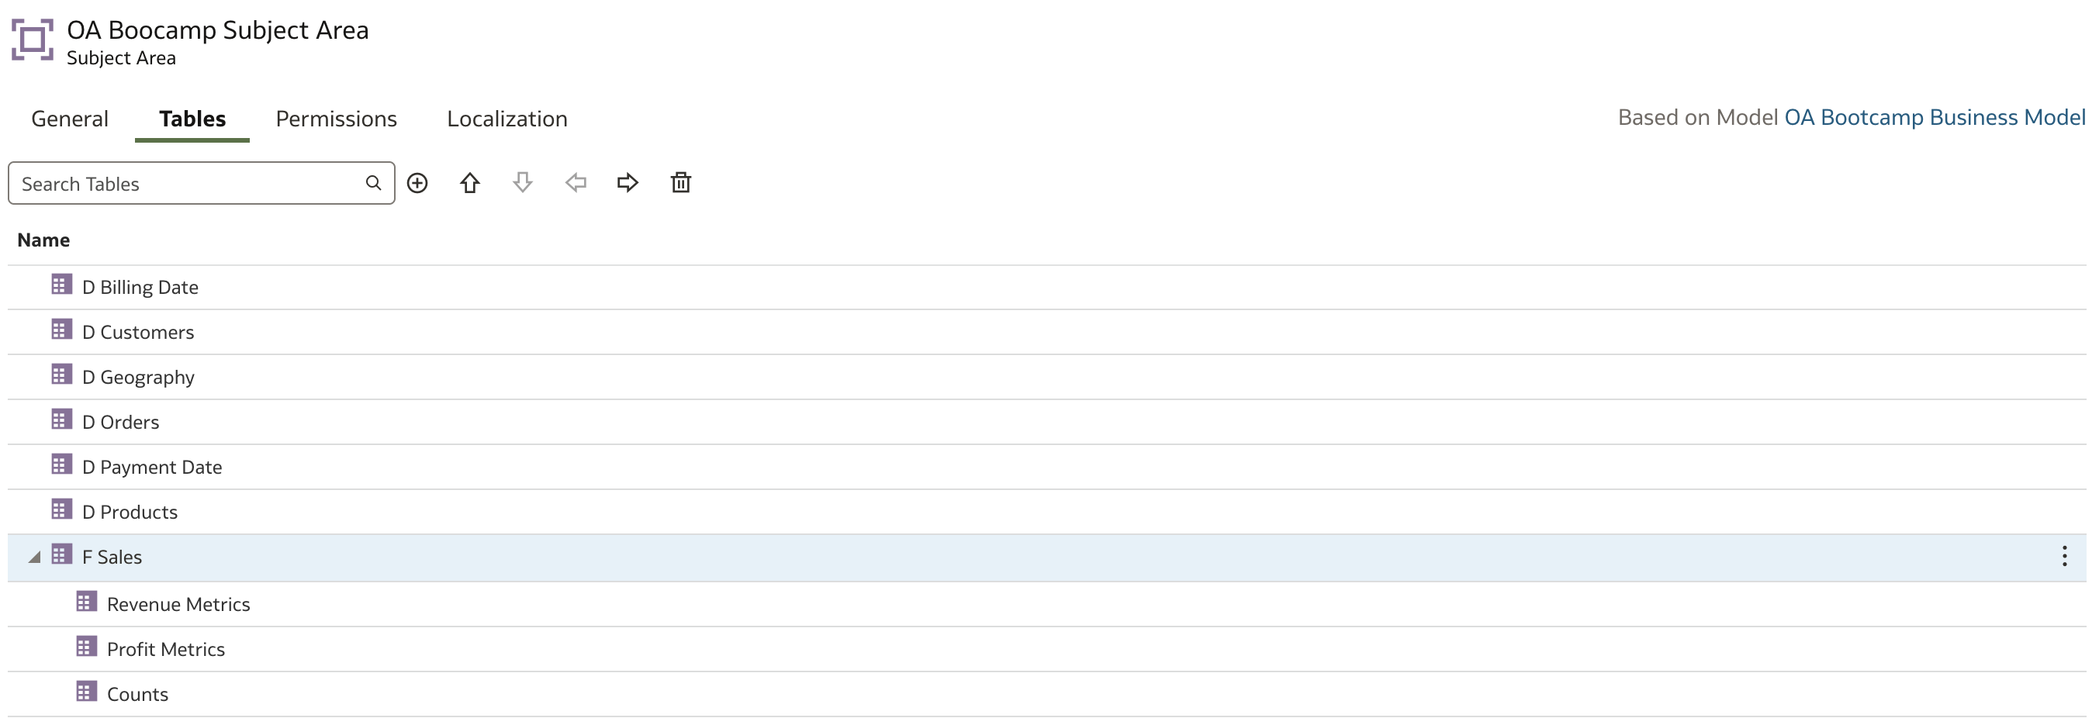
Task: Collapse the F Sales table node
Action: pos(34,557)
